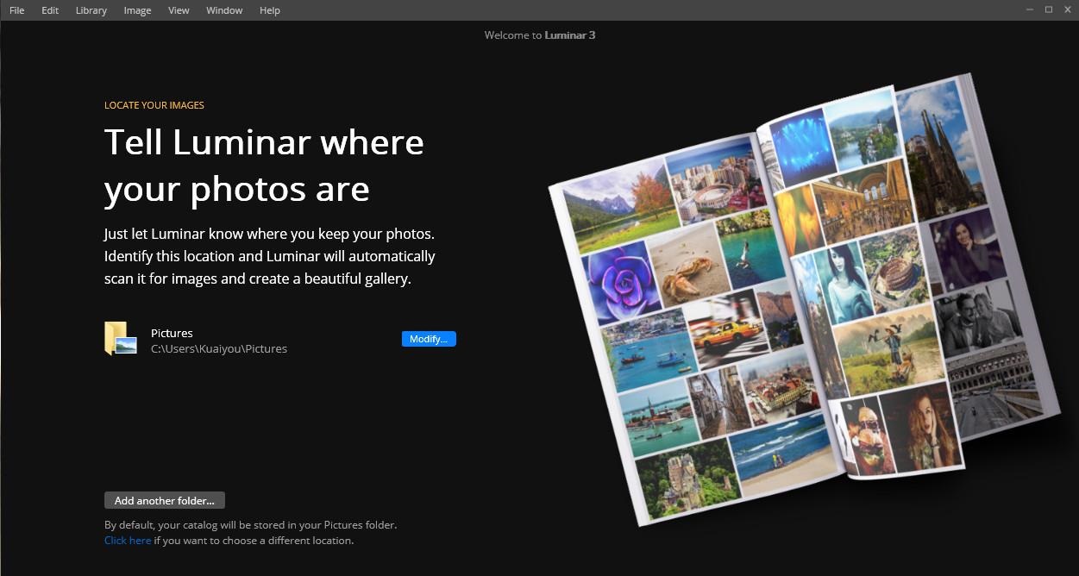Close the Luminar window
This screenshot has width=1079, height=576.
pyautogui.click(x=1068, y=9)
